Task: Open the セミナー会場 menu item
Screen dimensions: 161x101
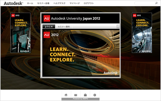Action: click(43, 3)
